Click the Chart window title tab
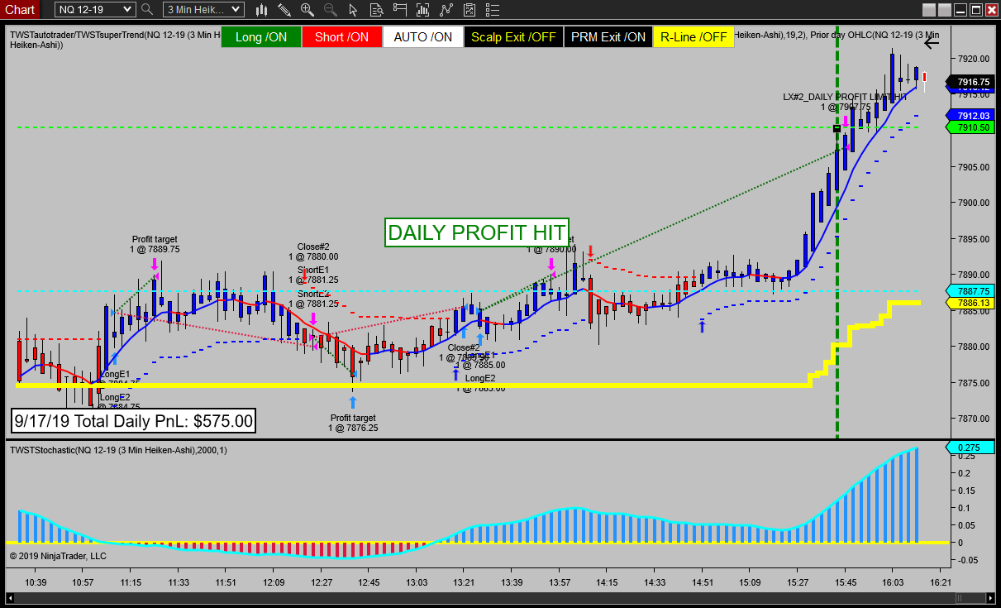Image resolution: width=1001 pixels, height=608 pixels. pos(20,10)
